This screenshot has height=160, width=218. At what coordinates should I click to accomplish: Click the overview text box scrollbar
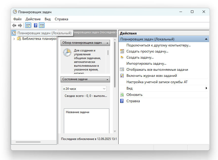point(108,52)
